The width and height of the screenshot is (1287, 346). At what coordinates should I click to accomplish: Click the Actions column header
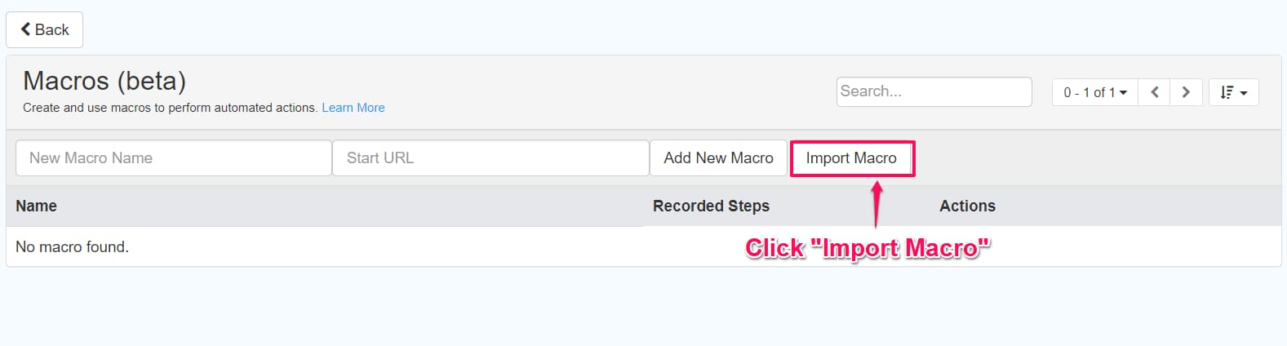967,206
